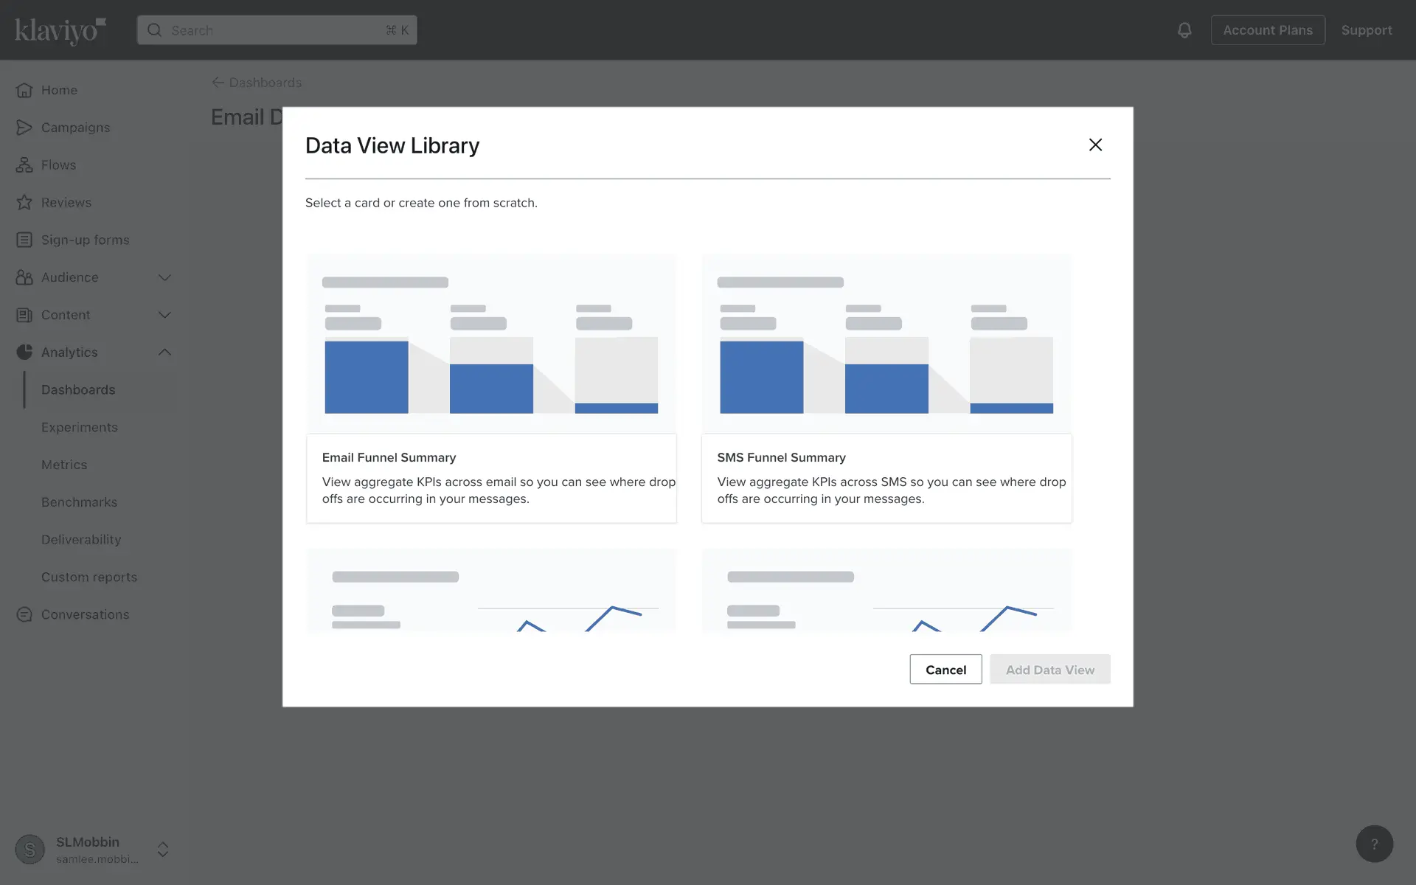Select the Email Funnel Summary card
This screenshot has height=885, width=1416.
(491, 389)
